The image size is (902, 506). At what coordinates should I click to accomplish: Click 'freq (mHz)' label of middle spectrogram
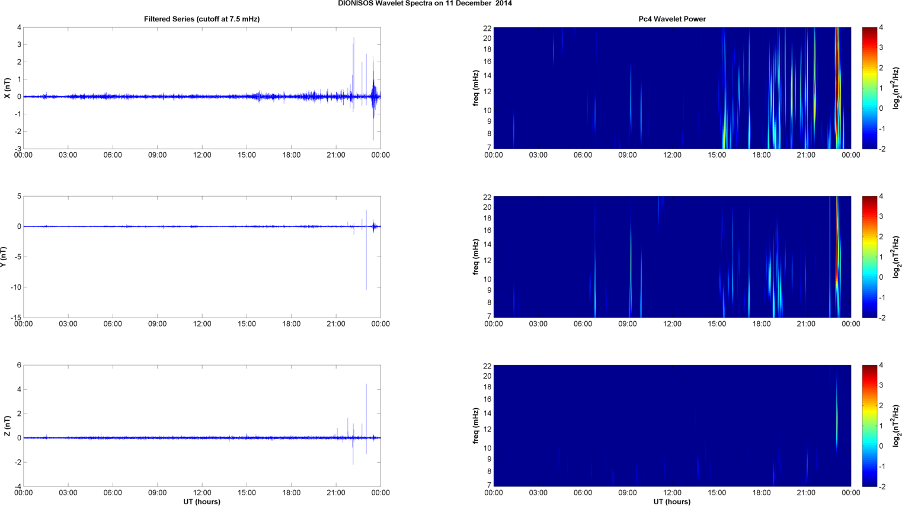[x=476, y=257]
